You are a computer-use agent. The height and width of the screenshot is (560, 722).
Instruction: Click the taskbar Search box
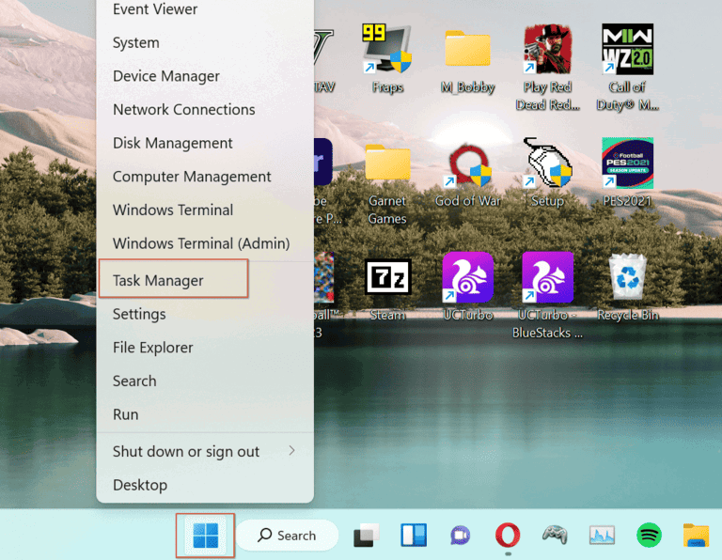pyautogui.click(x=288, y=536)
